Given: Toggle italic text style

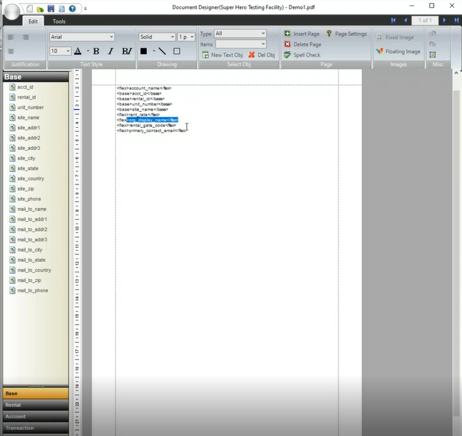Looking at the screenshot, I should pos(110,51).
